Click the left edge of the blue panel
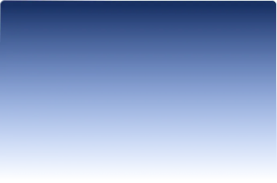 pyautogui.click(x=1, y=90)
